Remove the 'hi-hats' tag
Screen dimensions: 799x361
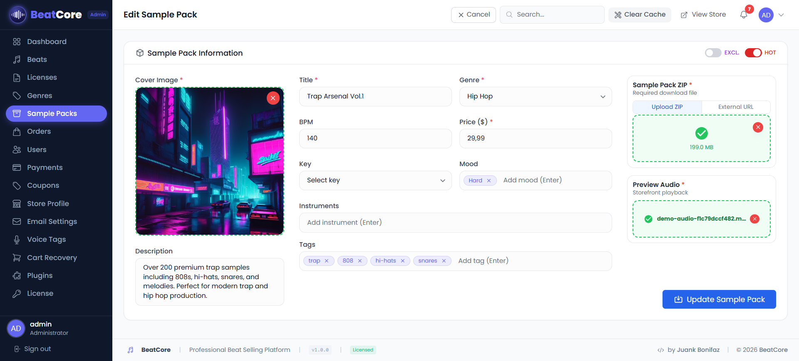[403, 261]
